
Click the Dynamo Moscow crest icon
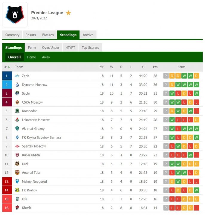coord(17,85)
